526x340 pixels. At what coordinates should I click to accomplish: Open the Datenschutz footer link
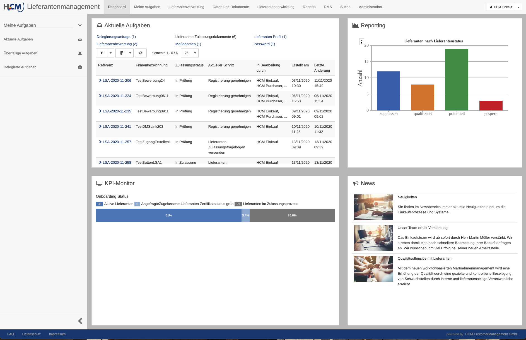pos(32,334)
